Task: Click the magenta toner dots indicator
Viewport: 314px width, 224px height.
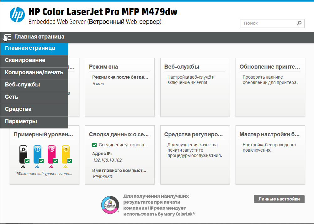Action: [x=51, y=166]
